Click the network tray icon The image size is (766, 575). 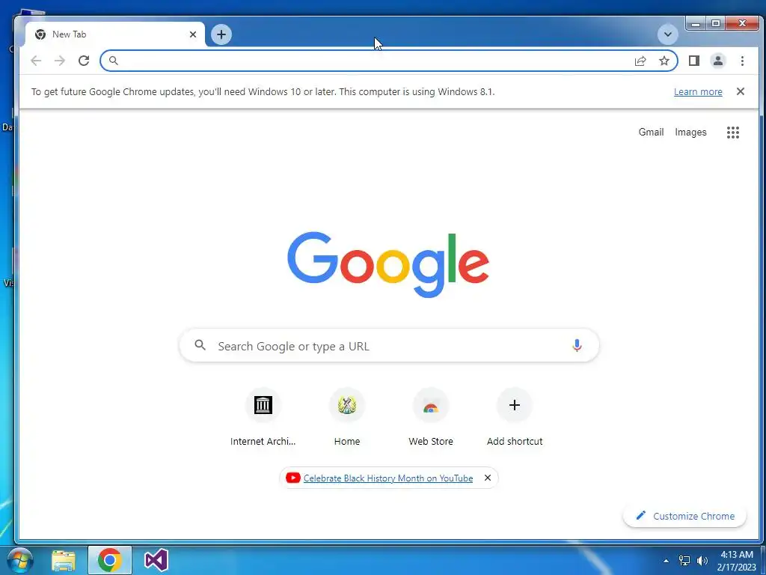coord(684,561)
